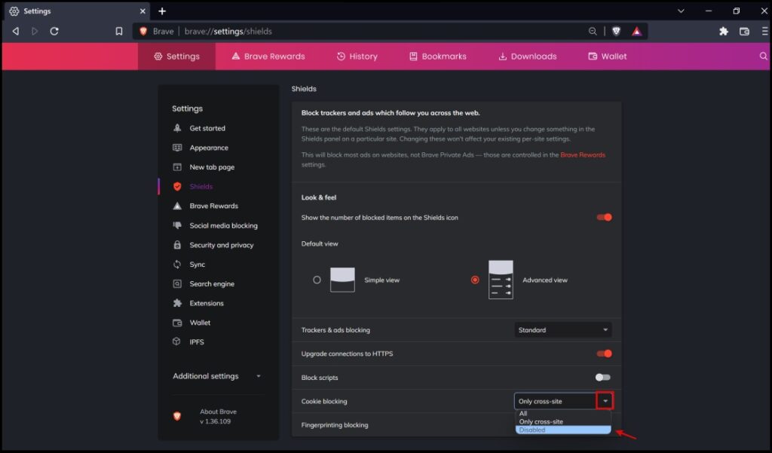Open the Extensions puzzle icon in toolbar
The width and height of the screenshot is (772, 453).
[723, 31]
